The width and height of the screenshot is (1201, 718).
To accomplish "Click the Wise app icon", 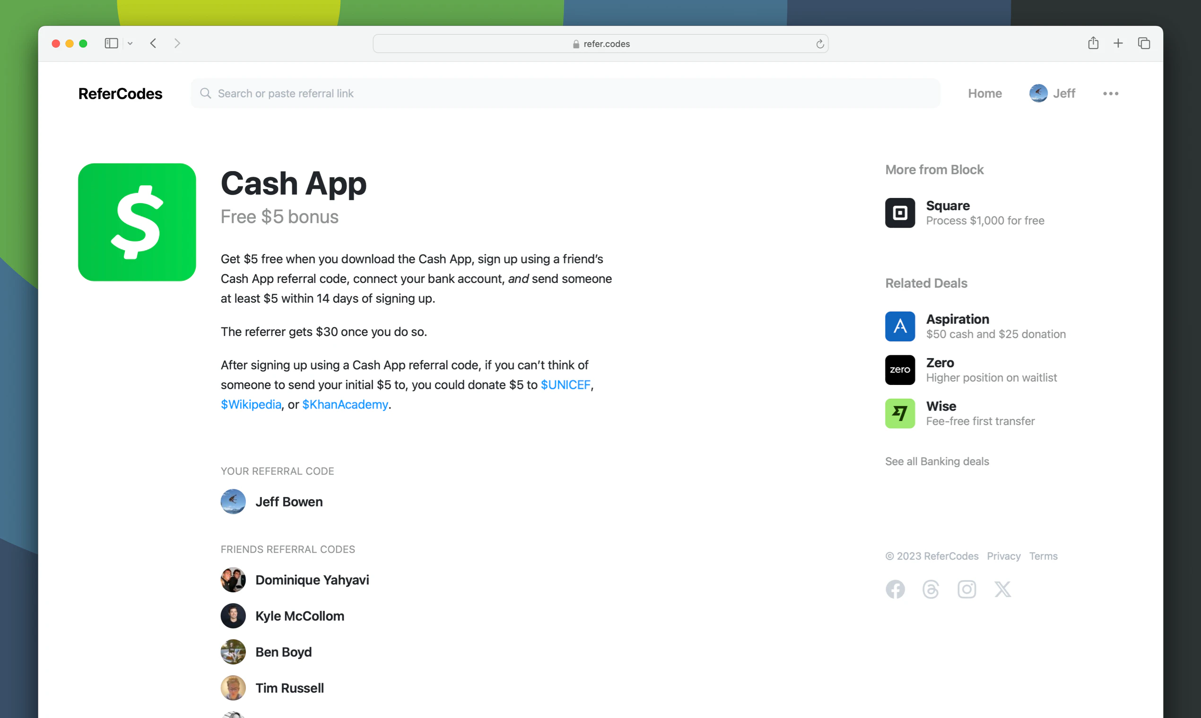I will click(900, 413).
